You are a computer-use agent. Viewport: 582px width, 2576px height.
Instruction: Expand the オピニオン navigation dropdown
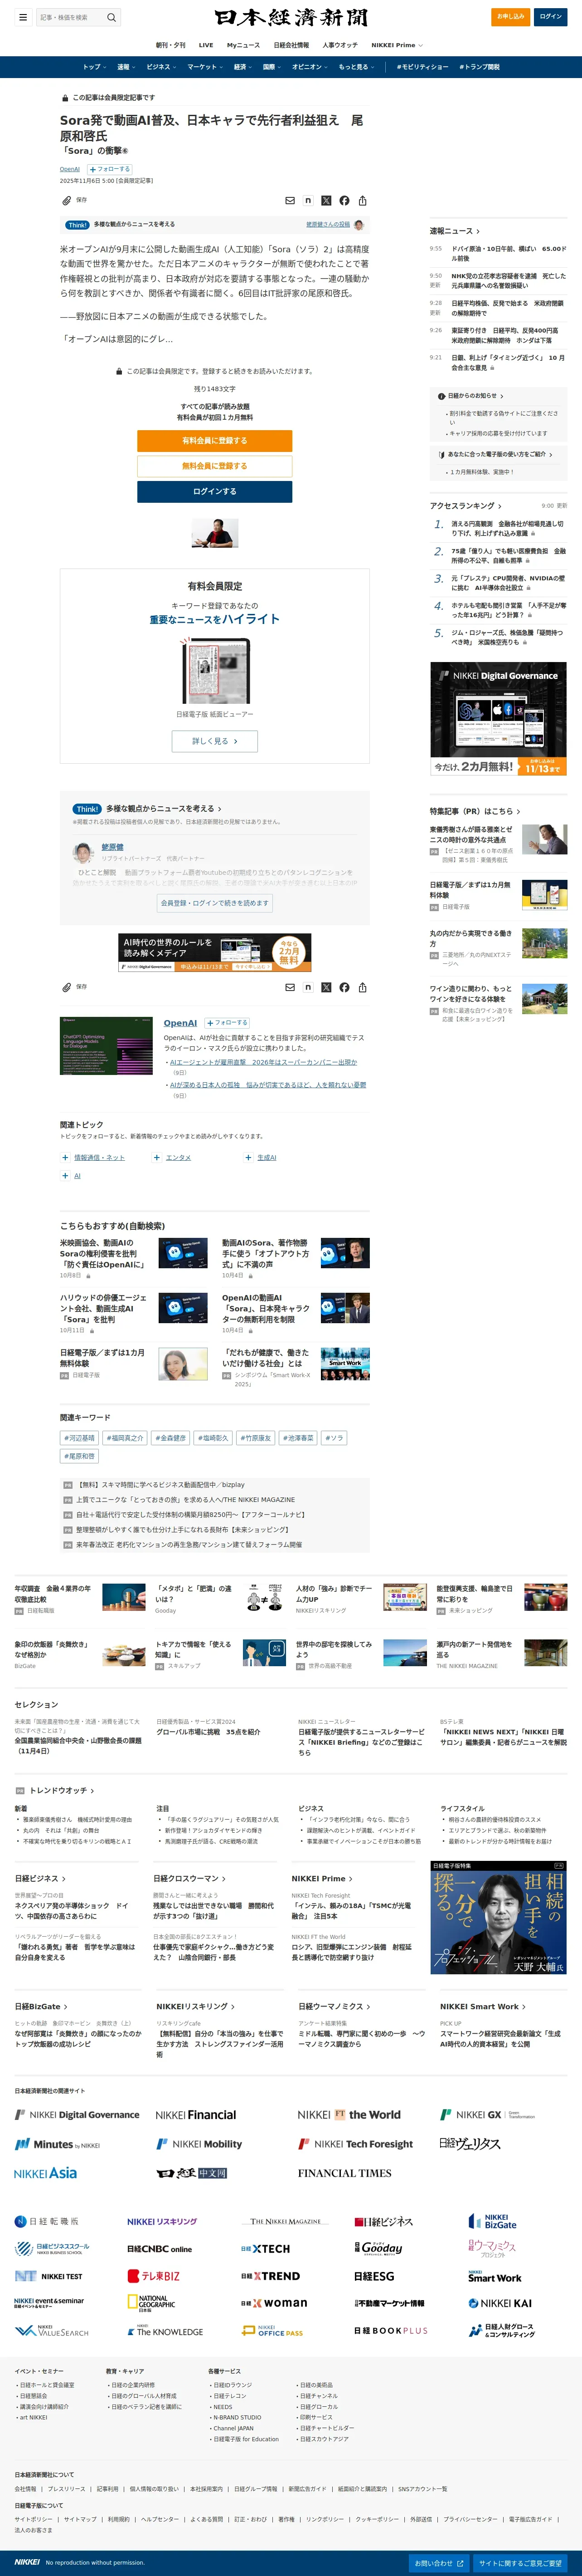[310, 67]
